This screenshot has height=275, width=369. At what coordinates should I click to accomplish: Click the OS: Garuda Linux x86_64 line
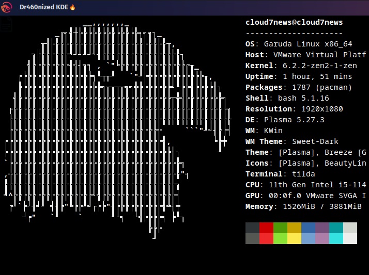(299, 44)
